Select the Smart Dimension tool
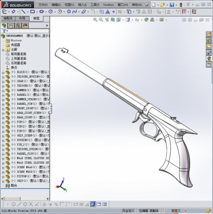This screenshot has width=213, height=214. point(14,11)
